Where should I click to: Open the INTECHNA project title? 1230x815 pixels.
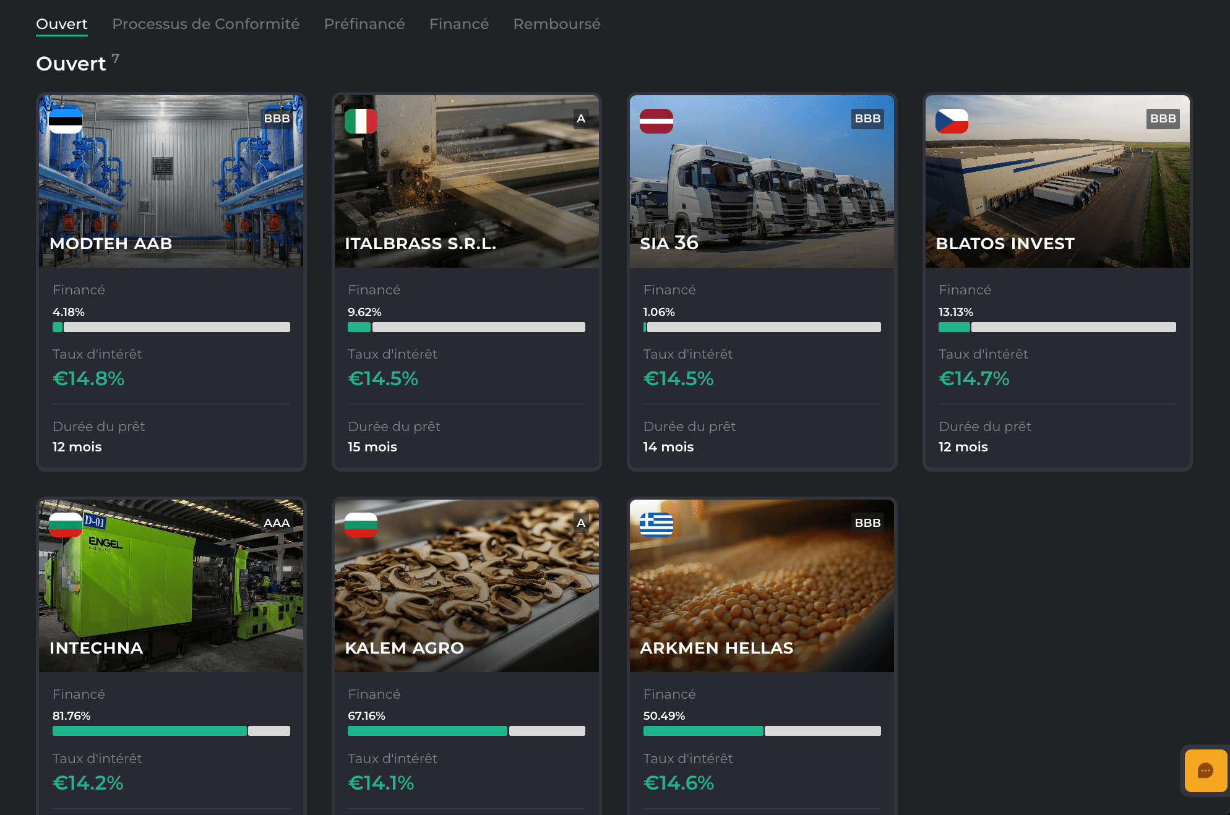96,648
